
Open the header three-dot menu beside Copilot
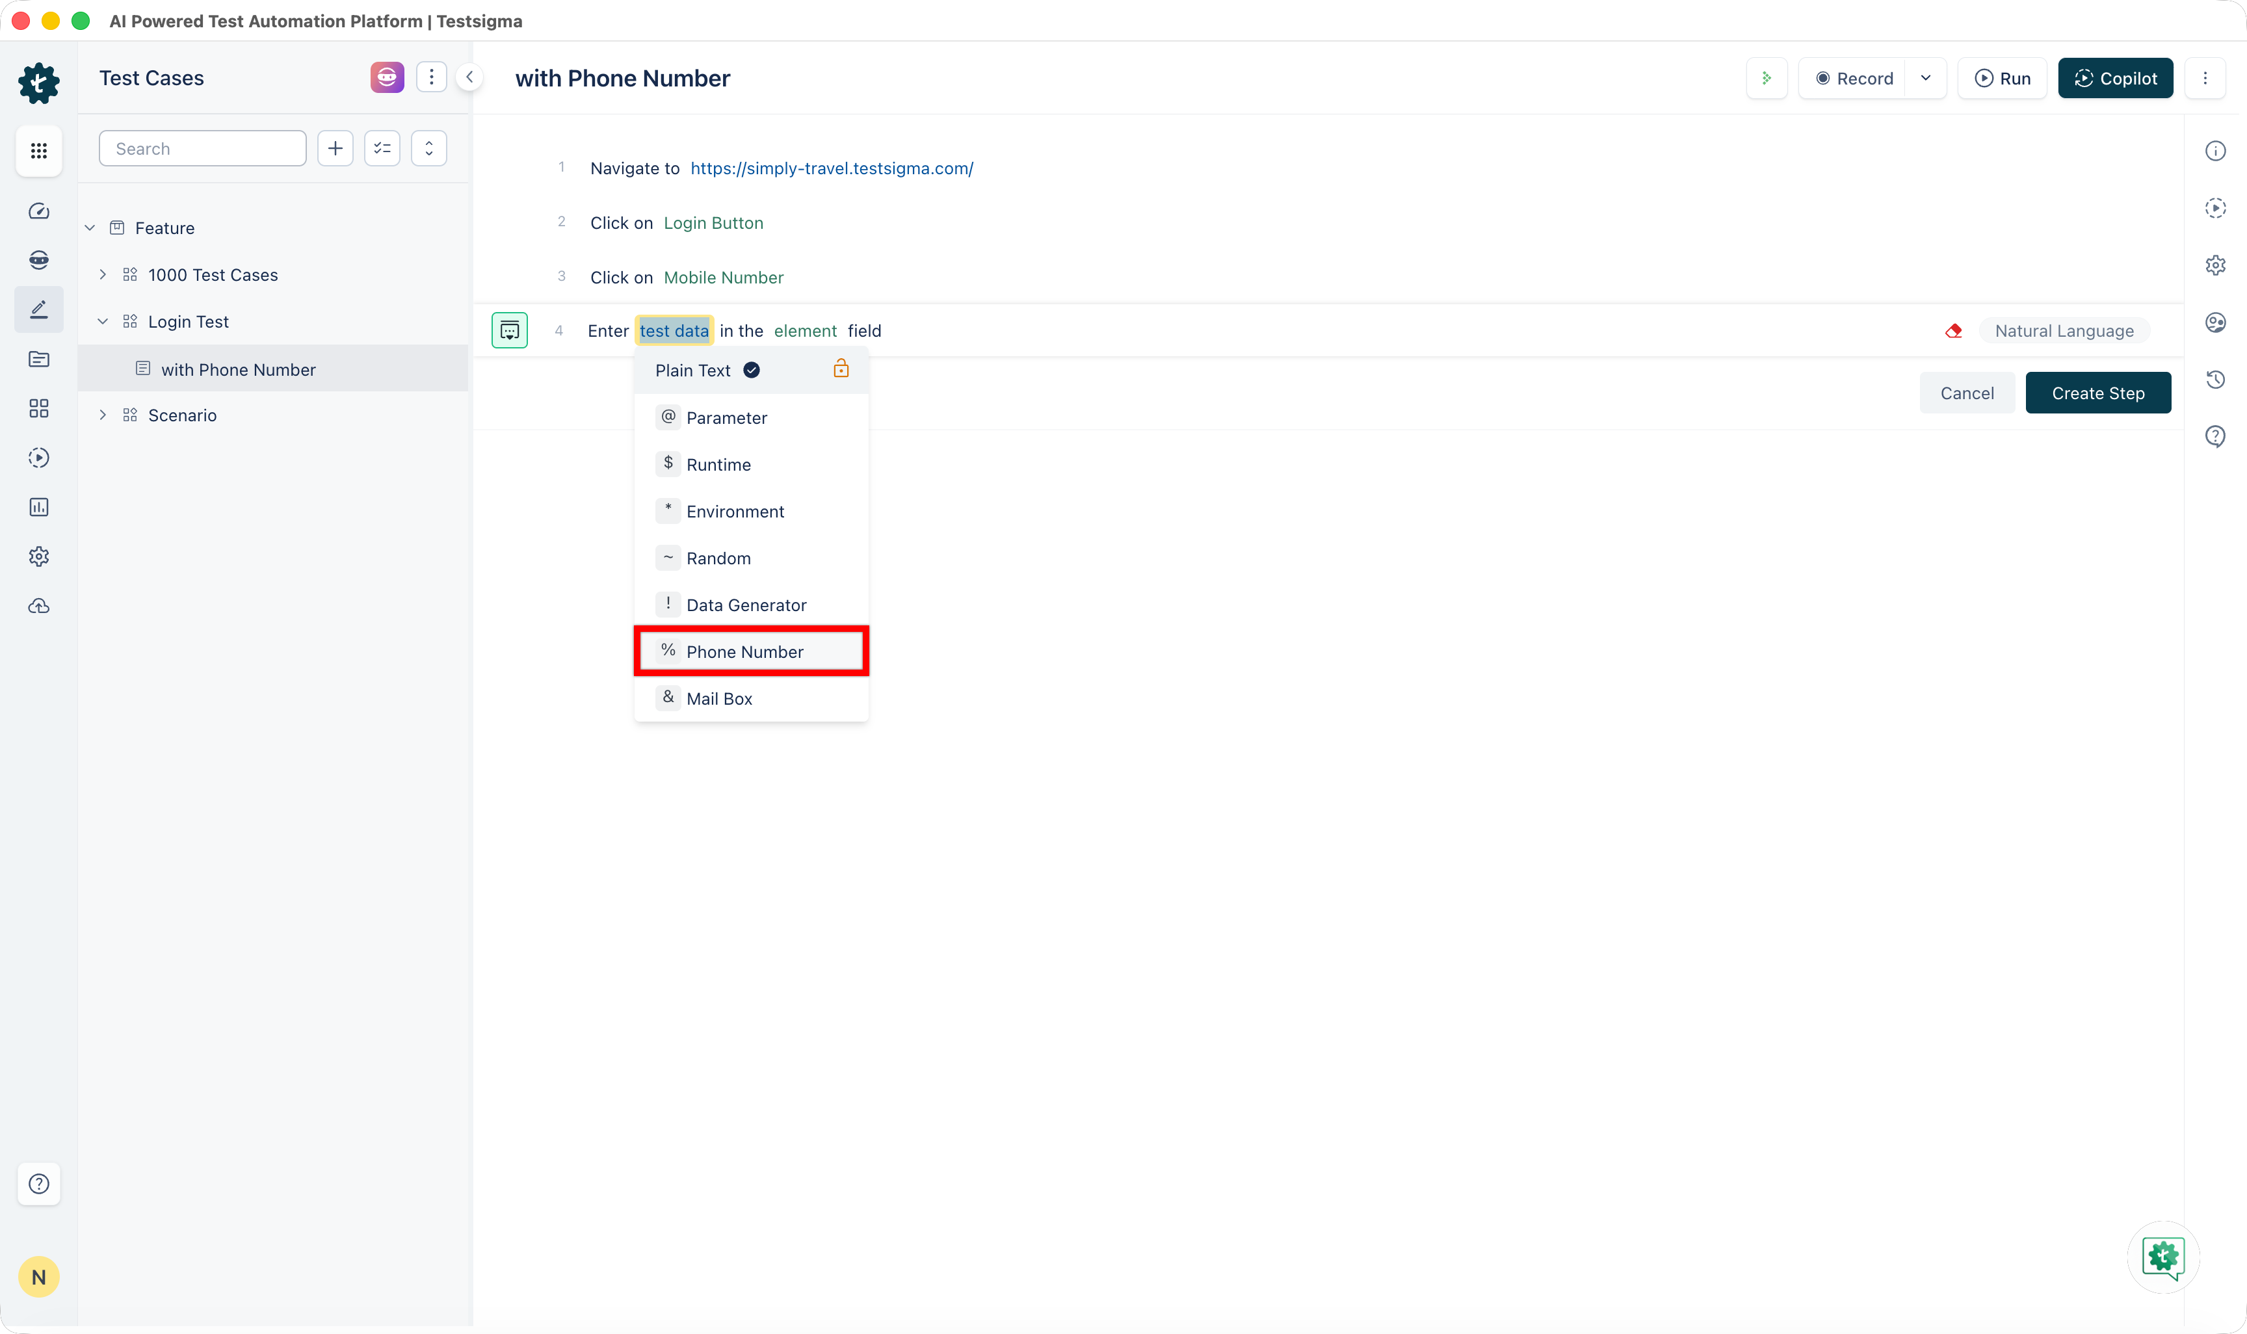pos(2205,78)
